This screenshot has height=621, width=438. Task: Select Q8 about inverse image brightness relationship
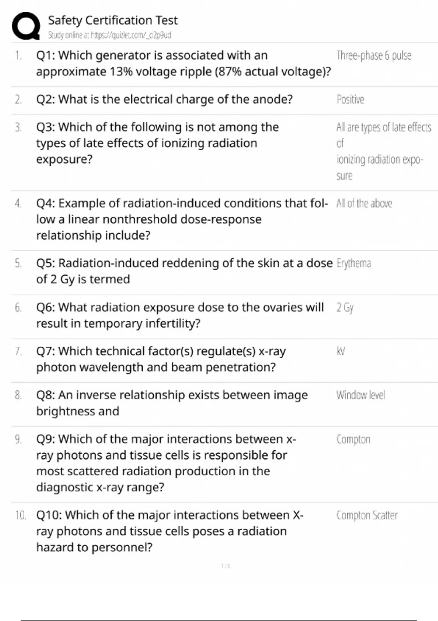[172, 403]
